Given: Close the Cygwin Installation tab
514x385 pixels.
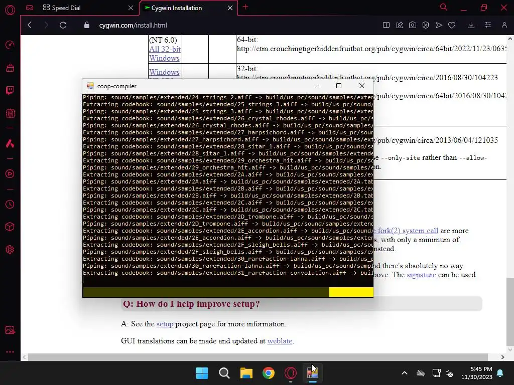Looking at the screenshot, I should [x=230, y=8].
